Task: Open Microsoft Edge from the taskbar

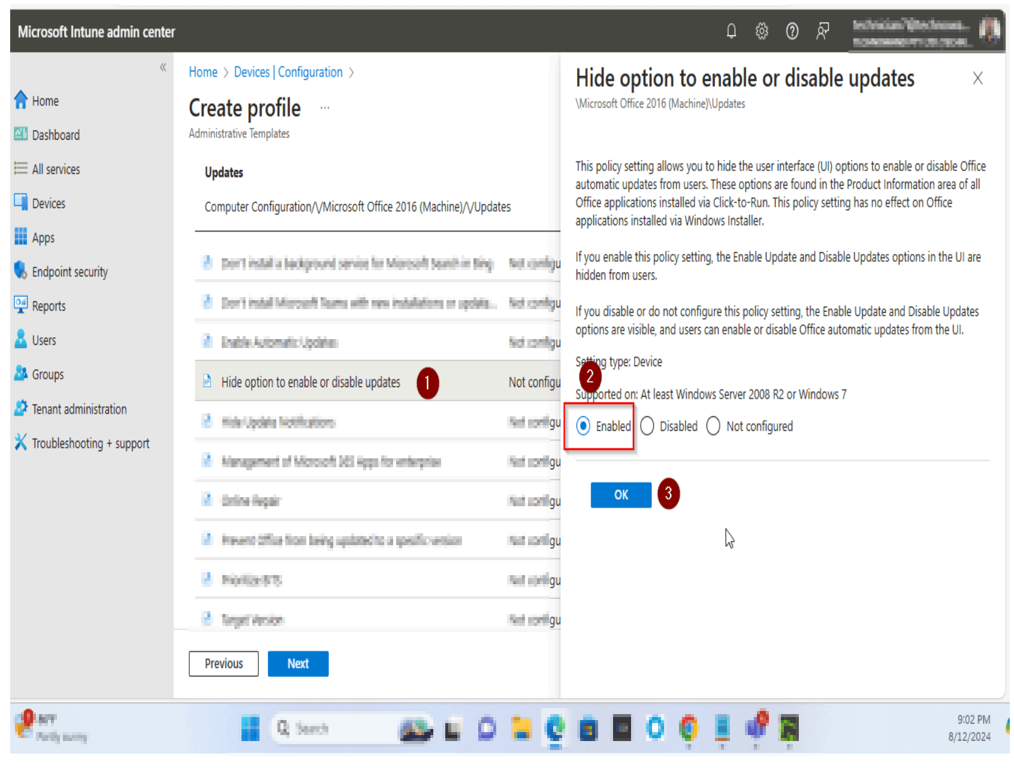Action: pos(555,728)
